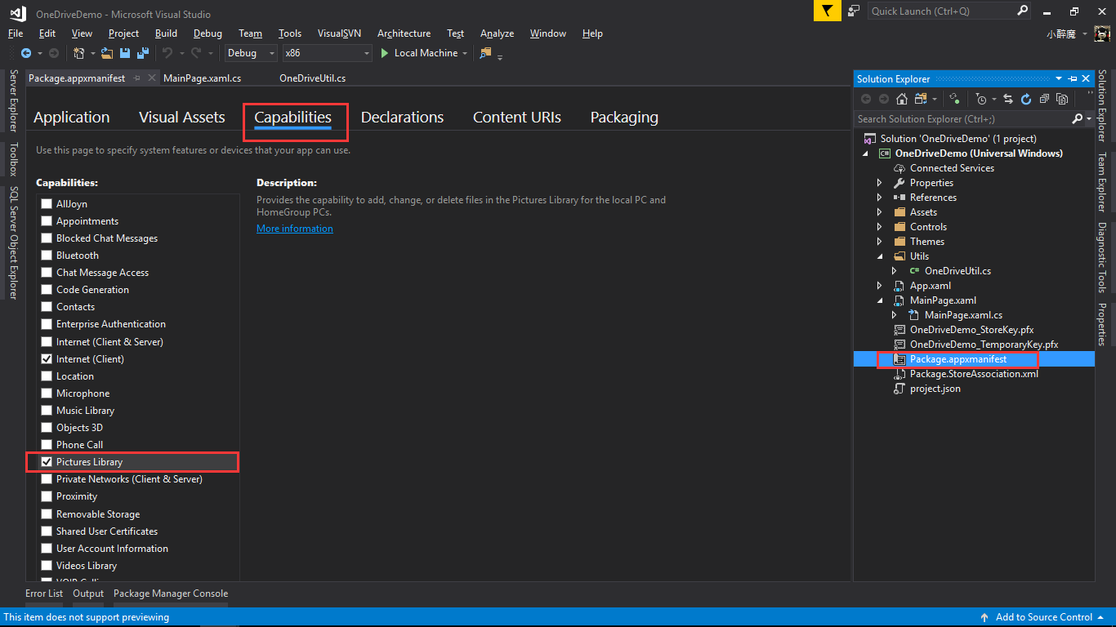The height and width of the screenshot is (627, 1116).
Task: Click the New Project toolbar icon
Action: click(79, 53)
